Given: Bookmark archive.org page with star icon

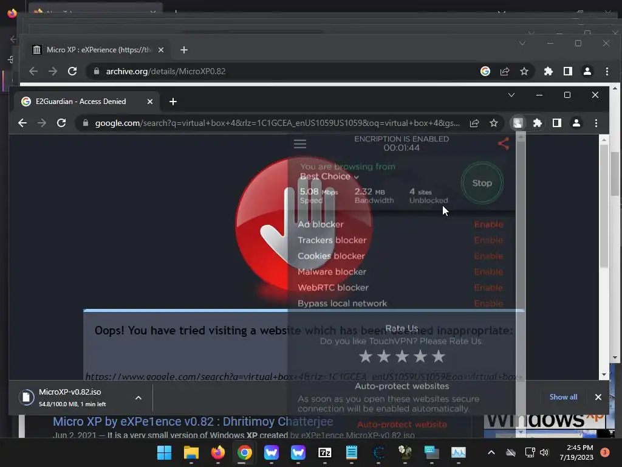Looking at the screenshot, I should tap(524, 71).
